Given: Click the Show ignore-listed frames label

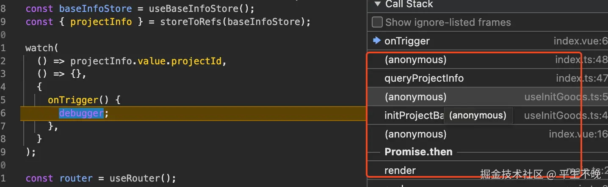Looking at the screenshot, I should (x=448, y=22).
